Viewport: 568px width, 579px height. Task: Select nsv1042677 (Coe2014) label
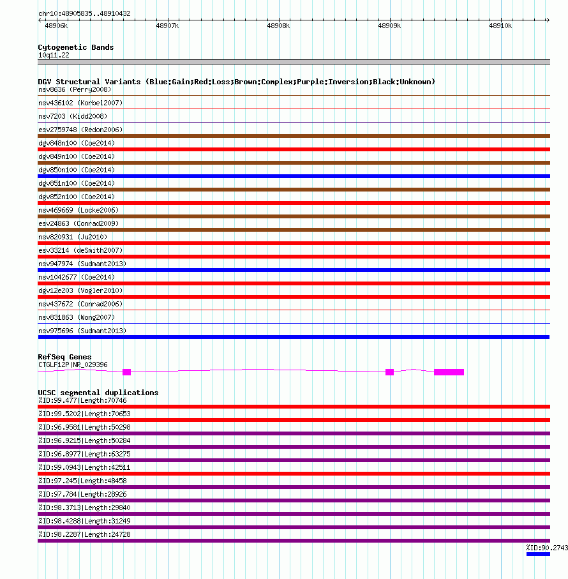[77, 277]
